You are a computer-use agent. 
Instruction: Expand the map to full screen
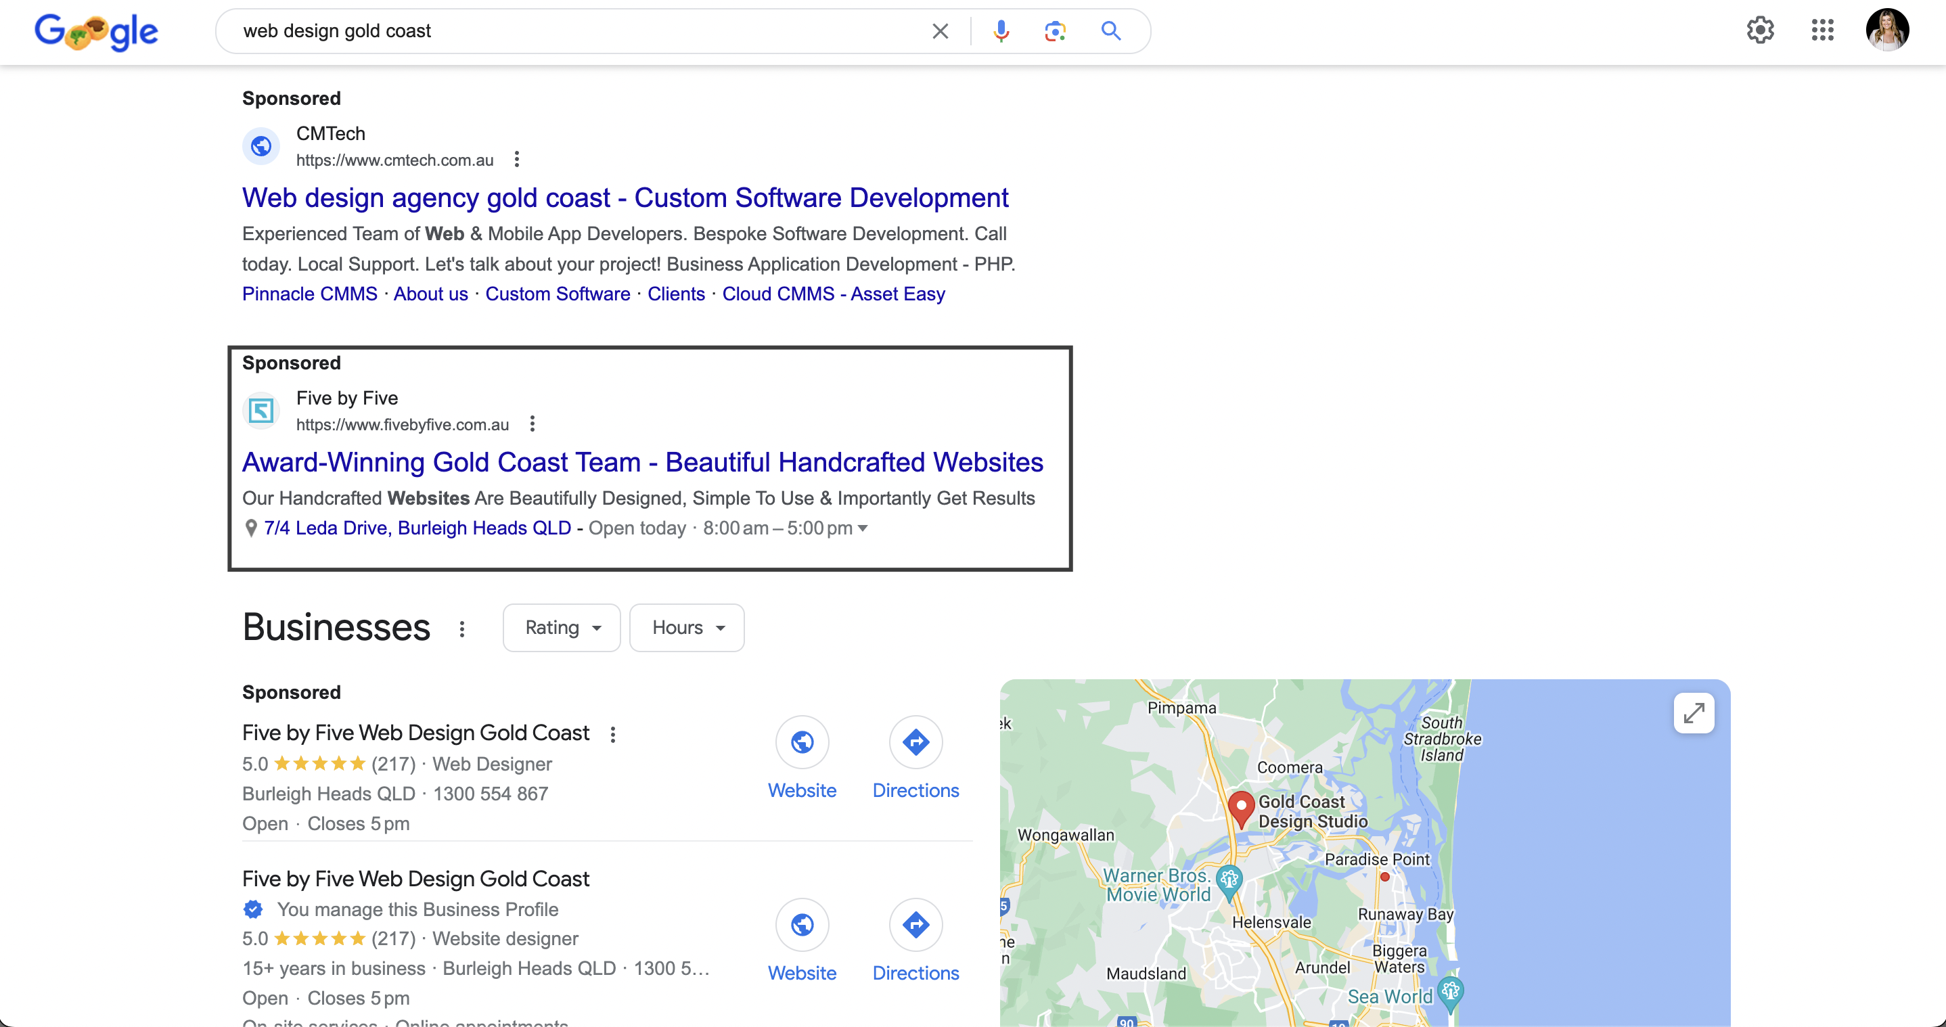pyautogui.click(x=1694, y=712)
